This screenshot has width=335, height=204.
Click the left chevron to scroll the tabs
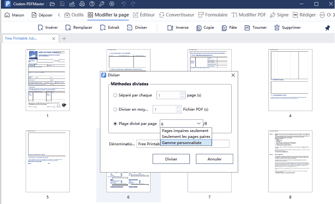click(59, 15)
